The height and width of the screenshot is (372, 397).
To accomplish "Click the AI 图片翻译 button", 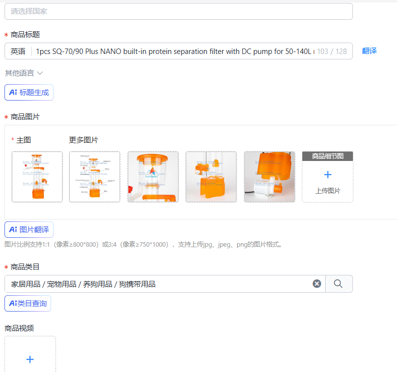I will (x=29, y=229).
